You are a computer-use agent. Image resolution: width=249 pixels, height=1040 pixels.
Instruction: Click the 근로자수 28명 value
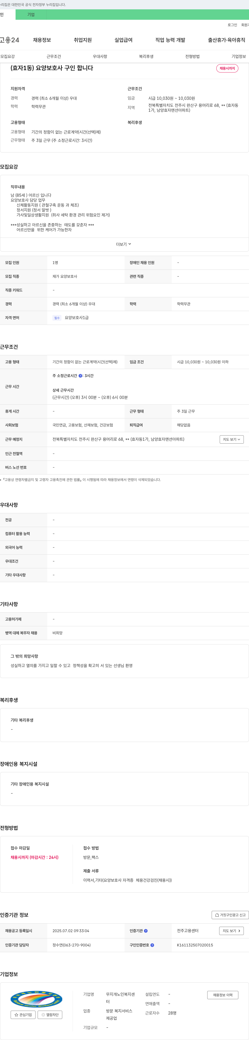tap(172, 1013)
